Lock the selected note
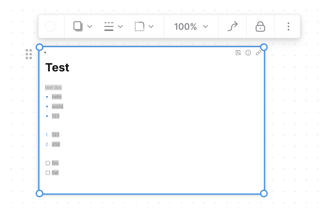 tap(260, 26)
